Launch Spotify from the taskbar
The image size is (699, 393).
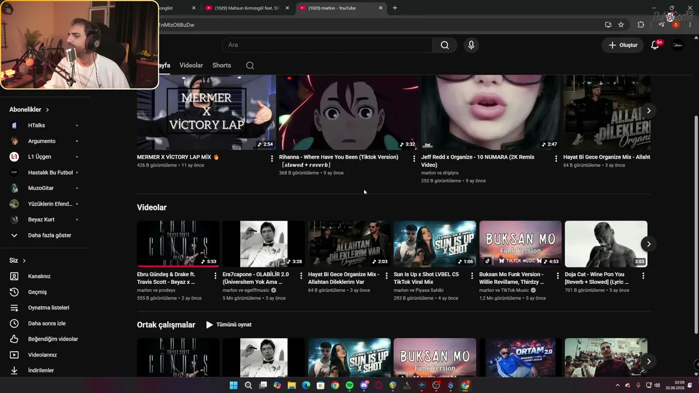tap(349, 385)
